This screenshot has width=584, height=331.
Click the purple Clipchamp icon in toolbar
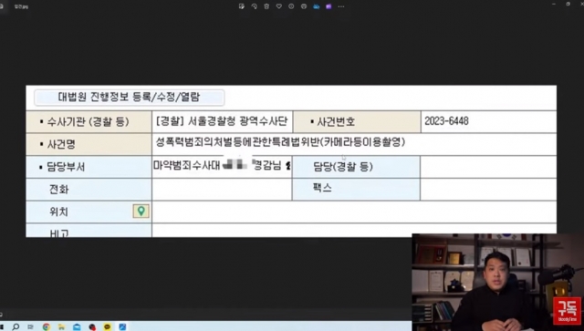click(328, 6)
